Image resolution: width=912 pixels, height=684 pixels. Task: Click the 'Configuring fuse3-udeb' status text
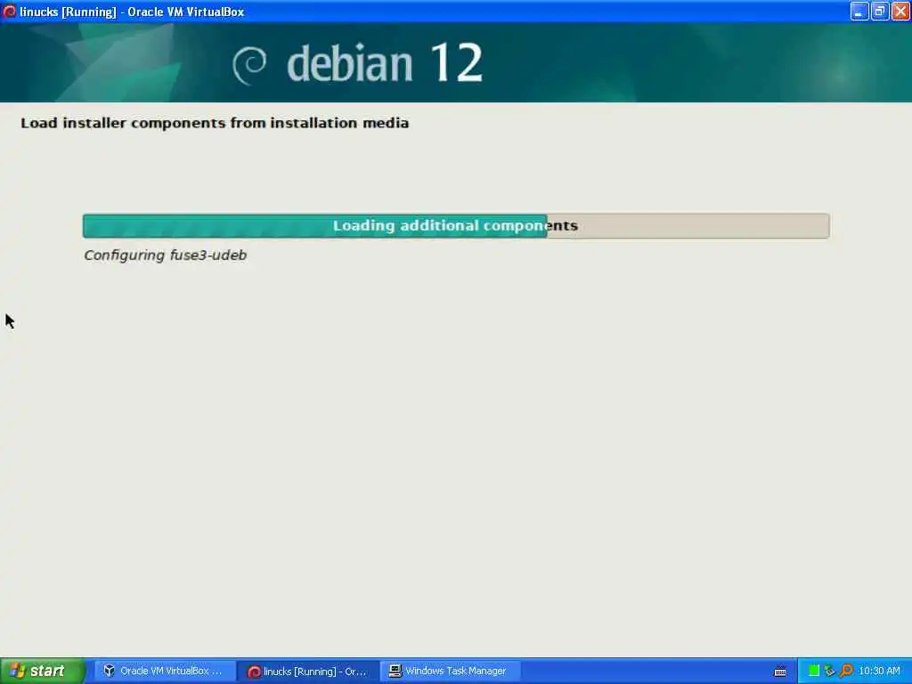pos(165,256)
